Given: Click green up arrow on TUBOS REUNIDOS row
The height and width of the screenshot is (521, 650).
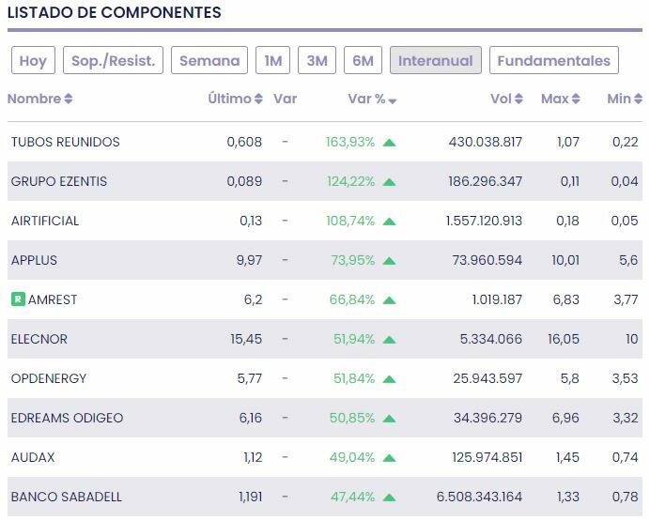Looking at the screenshot, I should pyautogui.click(x=389, y=143).
